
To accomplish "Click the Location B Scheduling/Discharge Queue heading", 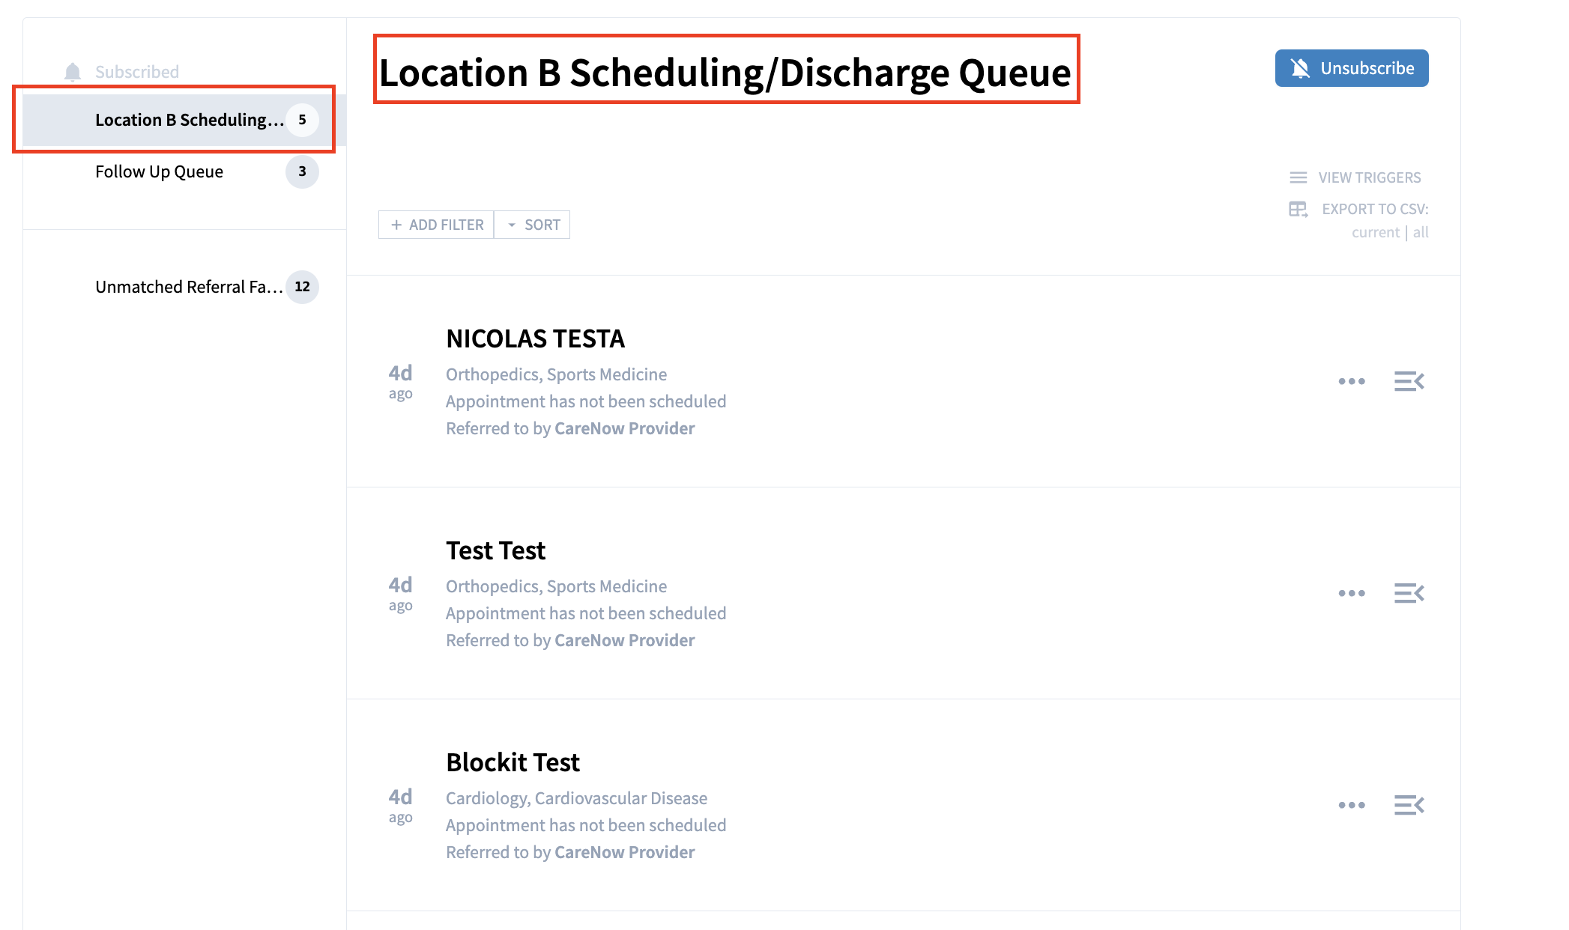I will pyautogui.click(x=725, y=72).
